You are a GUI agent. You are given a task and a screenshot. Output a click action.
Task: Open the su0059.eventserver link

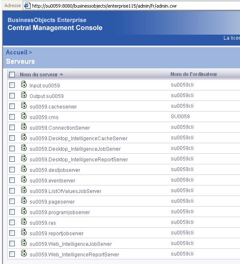pyautogui.click(x=52, y=181)
